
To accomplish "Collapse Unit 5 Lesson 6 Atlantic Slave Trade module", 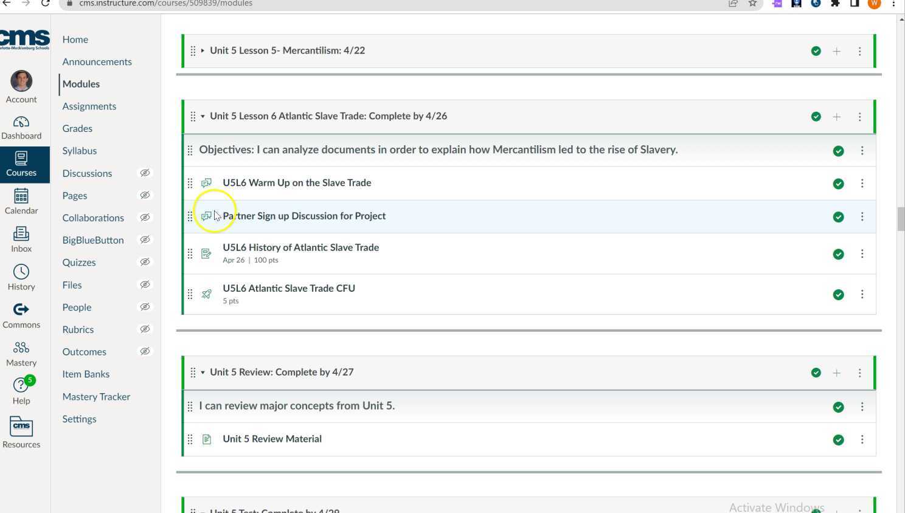I will coord(203,116).
